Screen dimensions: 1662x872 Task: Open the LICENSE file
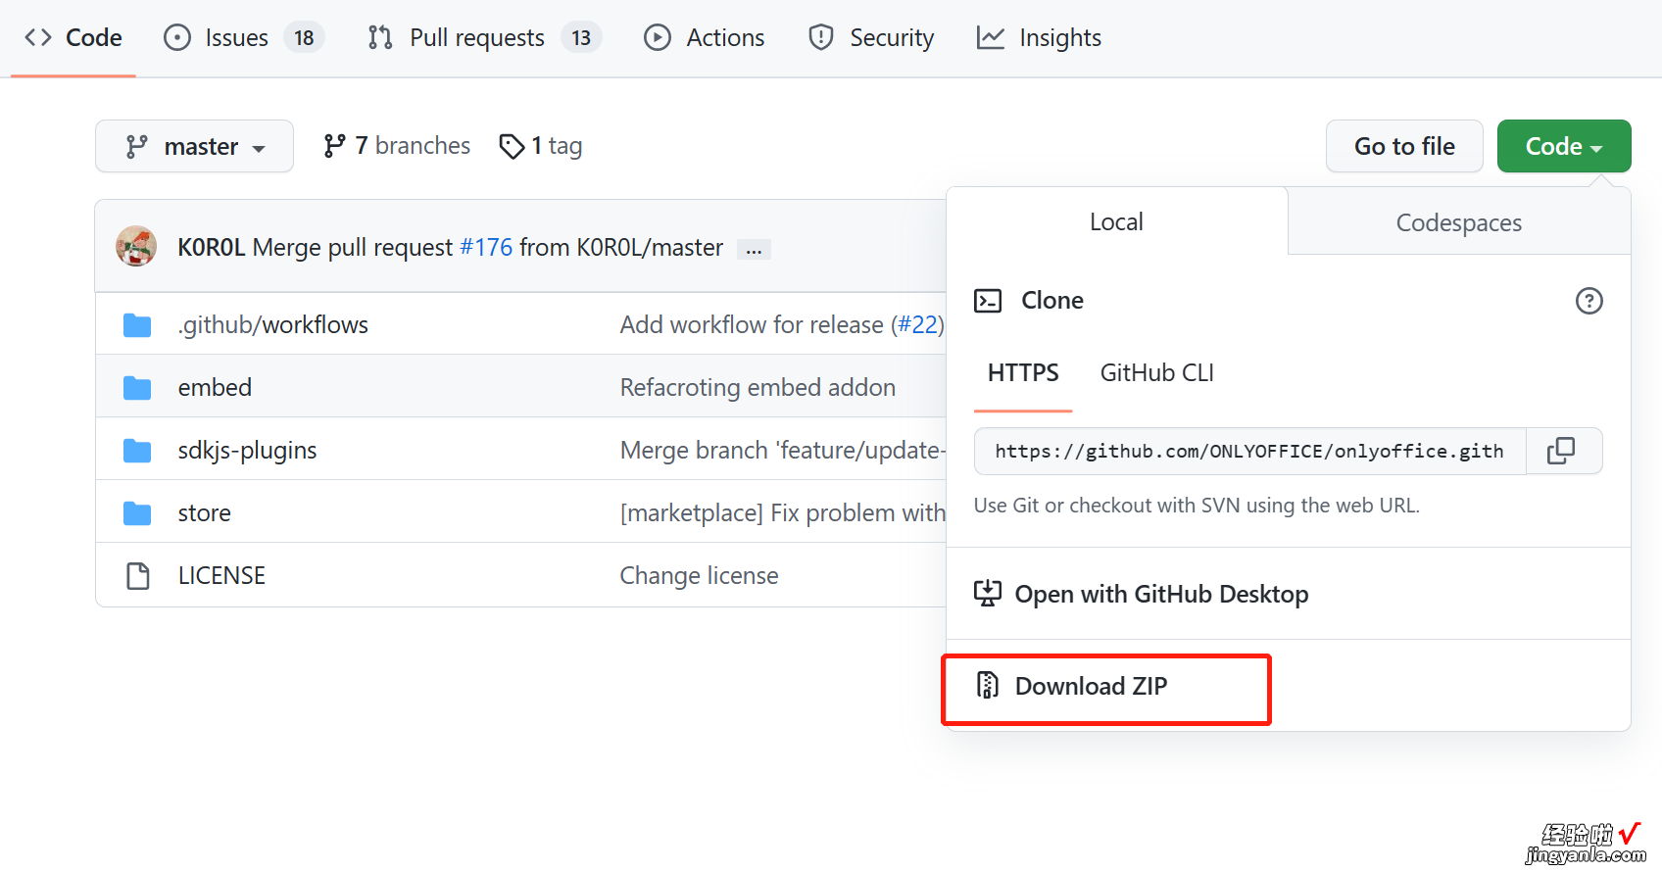click(221, 575)
